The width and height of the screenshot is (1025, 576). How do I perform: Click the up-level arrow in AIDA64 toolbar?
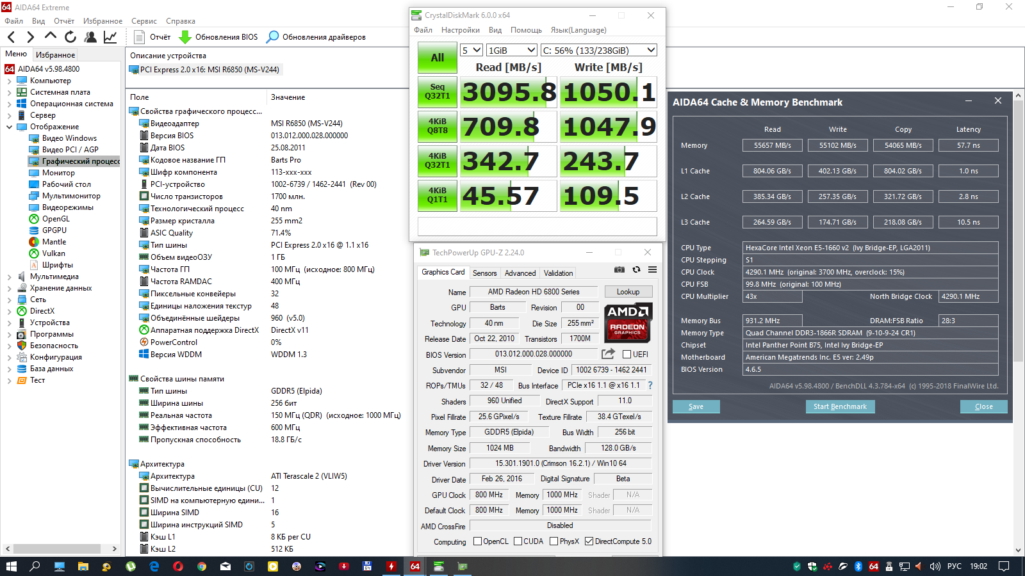pos(50,36)
